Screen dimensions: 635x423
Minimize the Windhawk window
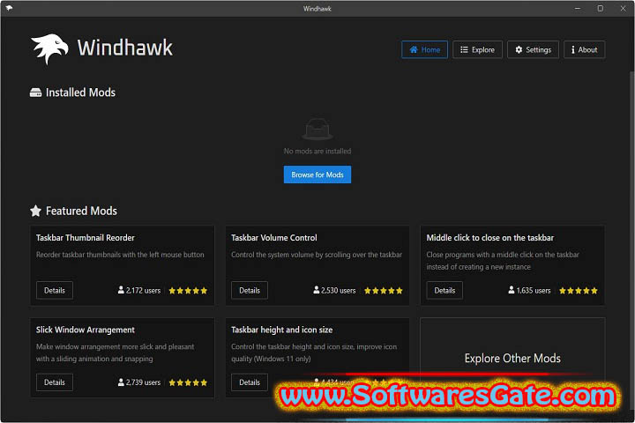578,9
